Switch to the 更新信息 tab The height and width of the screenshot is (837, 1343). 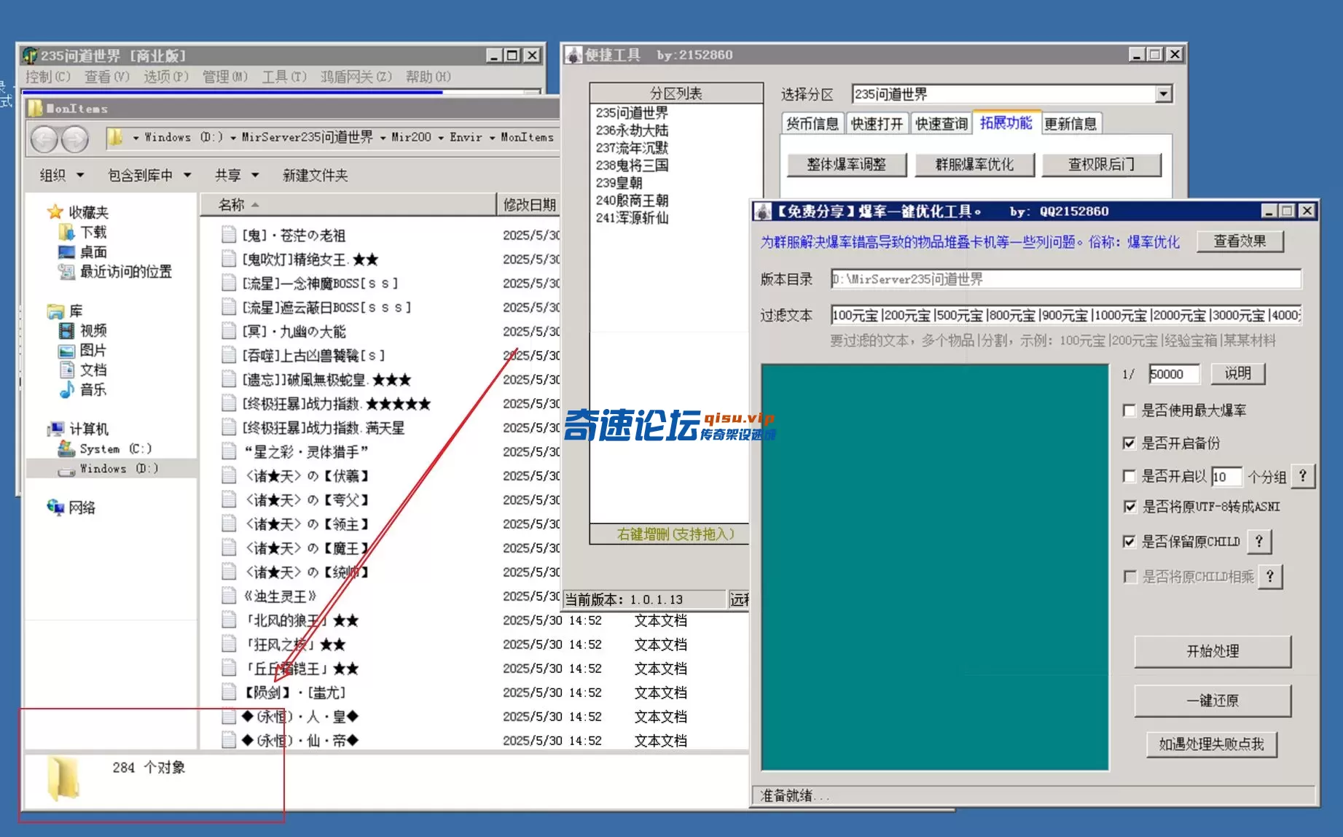click(x=1070, y=124)
